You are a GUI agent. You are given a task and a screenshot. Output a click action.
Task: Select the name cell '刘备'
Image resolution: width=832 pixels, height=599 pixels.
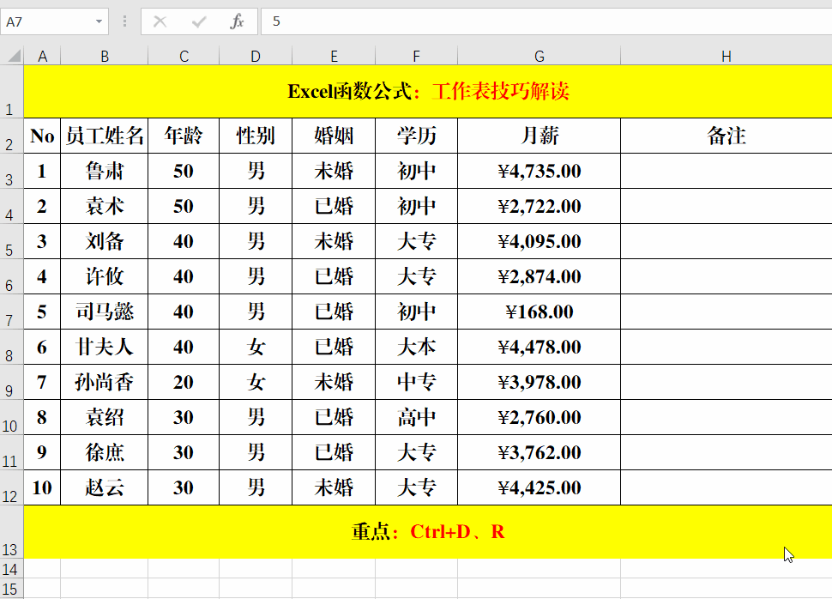click(105, 241)
